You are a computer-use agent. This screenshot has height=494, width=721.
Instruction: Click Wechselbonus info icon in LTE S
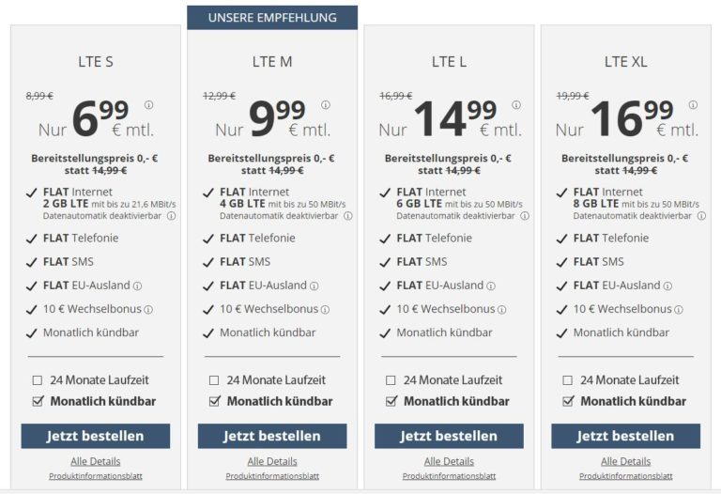pos(148,309)
